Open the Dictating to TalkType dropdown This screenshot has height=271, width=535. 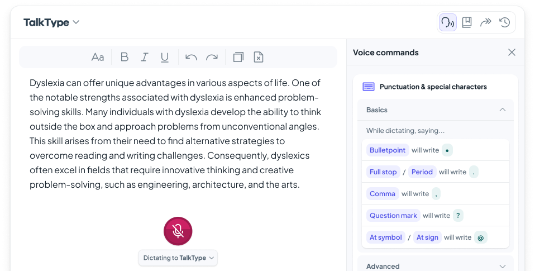click(178, 258)
